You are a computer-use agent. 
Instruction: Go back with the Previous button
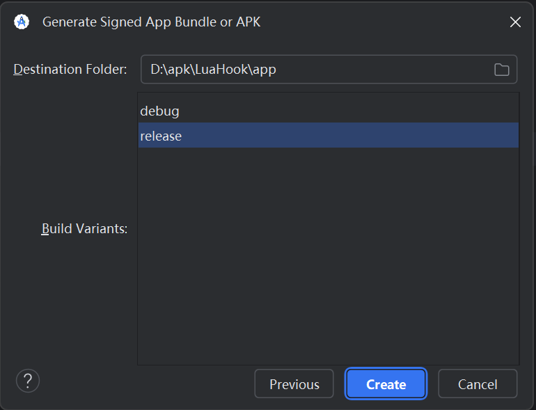pos(294,384)
